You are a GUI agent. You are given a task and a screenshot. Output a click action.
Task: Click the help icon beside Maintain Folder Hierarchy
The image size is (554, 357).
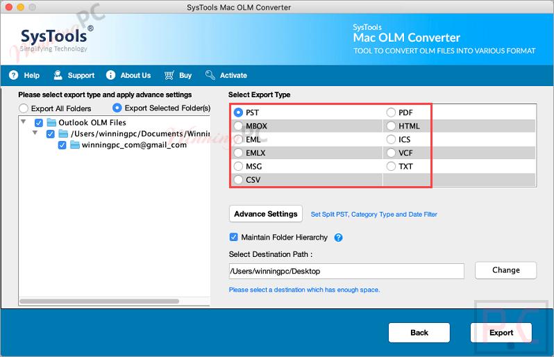(339, 238)
